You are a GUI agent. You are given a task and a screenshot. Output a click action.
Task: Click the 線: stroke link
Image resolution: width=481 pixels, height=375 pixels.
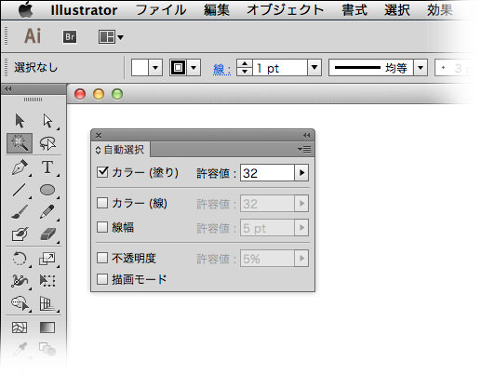coord(221,69)
